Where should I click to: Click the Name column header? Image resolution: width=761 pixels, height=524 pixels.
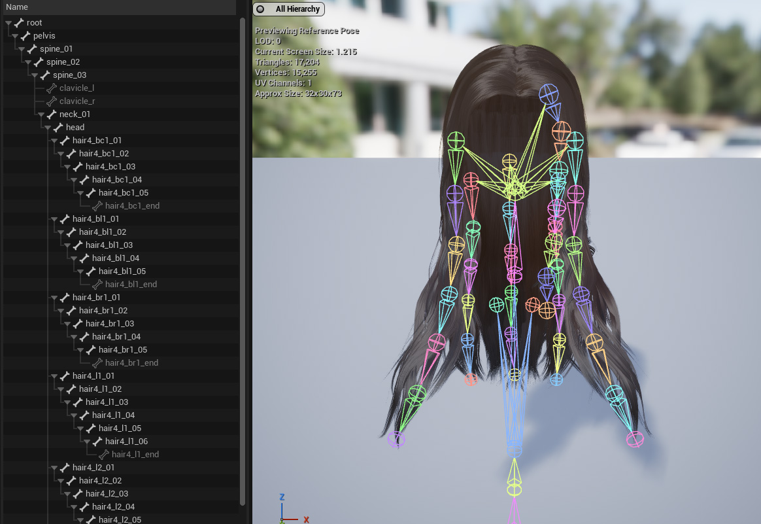(120, 7)
